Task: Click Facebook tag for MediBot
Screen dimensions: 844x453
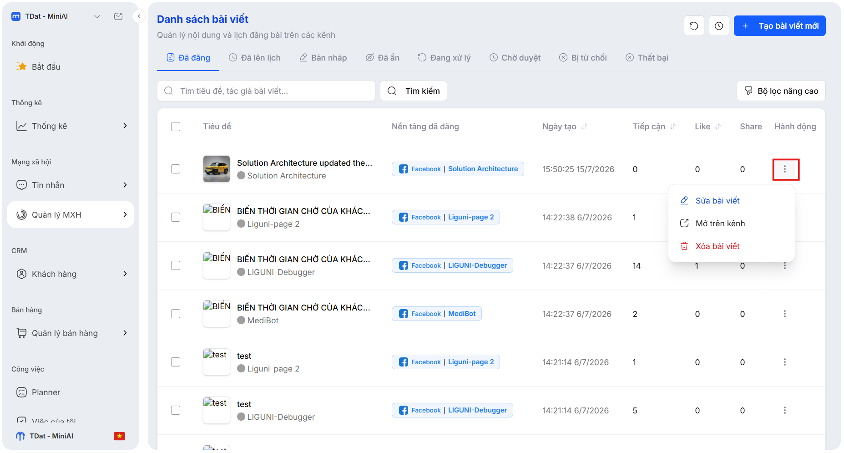Action: pos(436,314)
